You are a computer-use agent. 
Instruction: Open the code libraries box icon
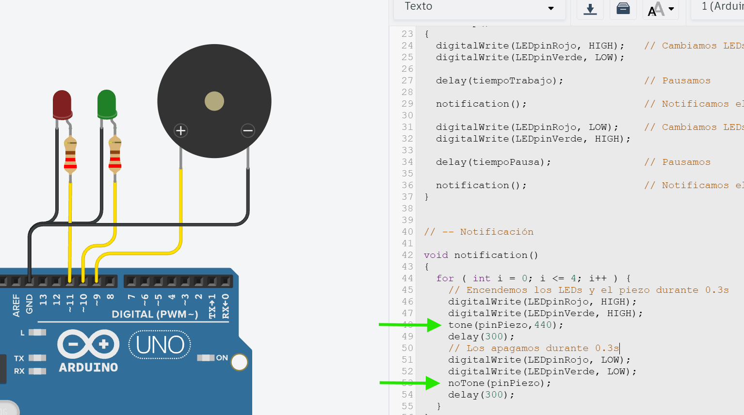click(623, 9)
